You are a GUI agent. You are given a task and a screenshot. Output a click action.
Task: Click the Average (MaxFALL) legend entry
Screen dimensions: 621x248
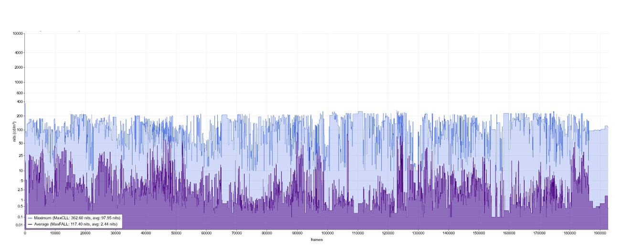[x=73, y=224]
